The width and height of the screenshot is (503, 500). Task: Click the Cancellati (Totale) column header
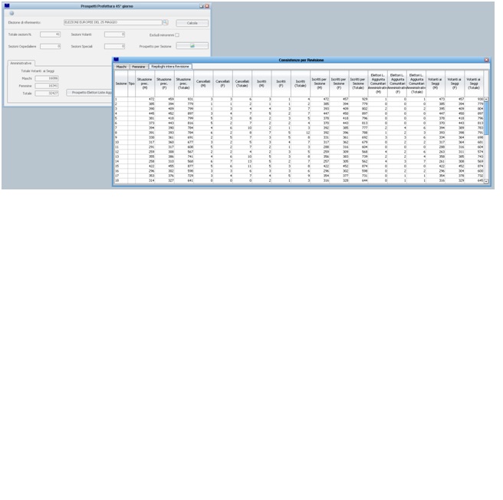tap(242, 84)
